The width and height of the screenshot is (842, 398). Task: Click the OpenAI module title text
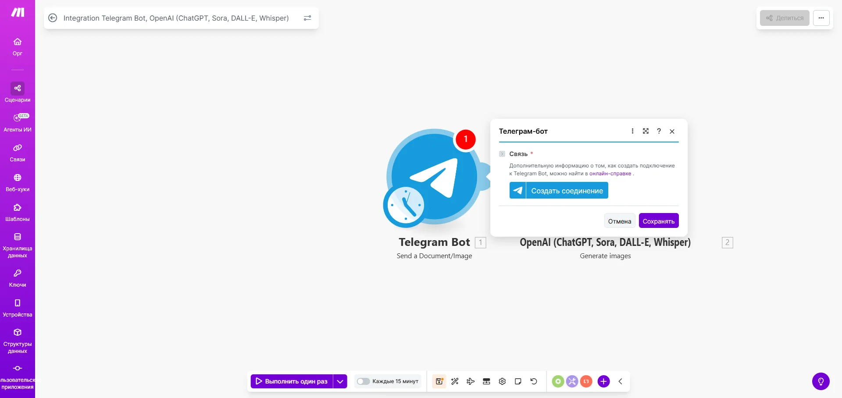(x=605, y=242)
